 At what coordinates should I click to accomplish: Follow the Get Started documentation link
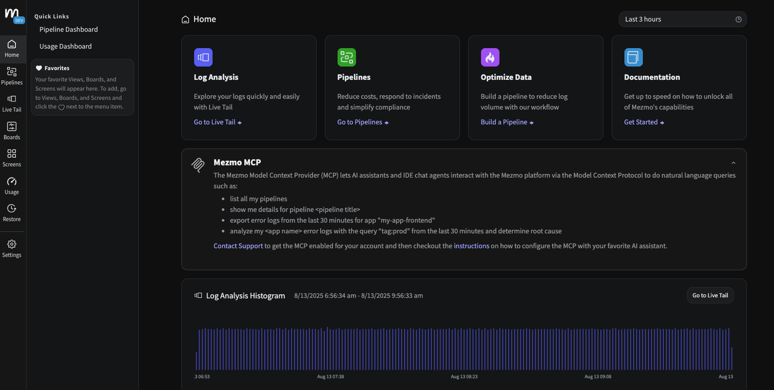[644, 122]
